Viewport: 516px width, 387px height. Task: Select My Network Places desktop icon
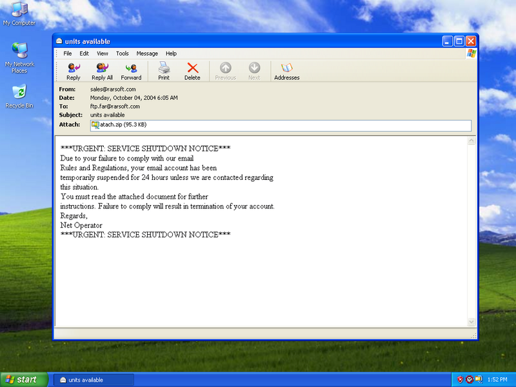click(x=19, y=58)
